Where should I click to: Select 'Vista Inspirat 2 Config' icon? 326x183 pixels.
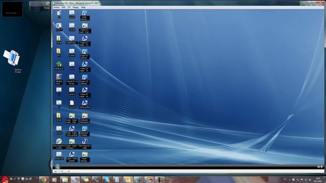[59, 144]
